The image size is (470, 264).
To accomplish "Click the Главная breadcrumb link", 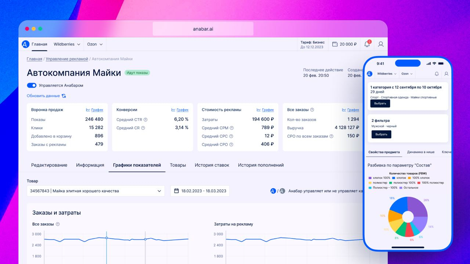I will [x=35, y=59].
